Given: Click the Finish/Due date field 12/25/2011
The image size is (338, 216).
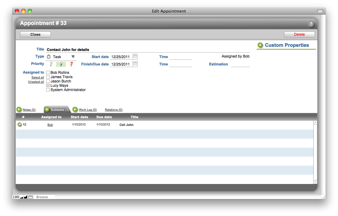Looking at the screenshot, I should pos(121,64).
